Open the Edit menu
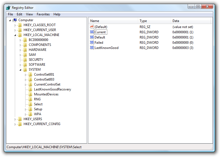Screen dimensions: 220x157 (19, 14)
